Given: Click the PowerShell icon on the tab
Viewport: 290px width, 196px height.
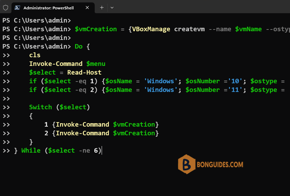Looking at the screenshot, I should (x=17, y=8).
